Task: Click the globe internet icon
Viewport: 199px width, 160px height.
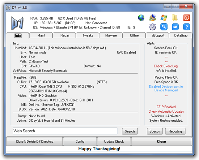Action: point(141,18)
